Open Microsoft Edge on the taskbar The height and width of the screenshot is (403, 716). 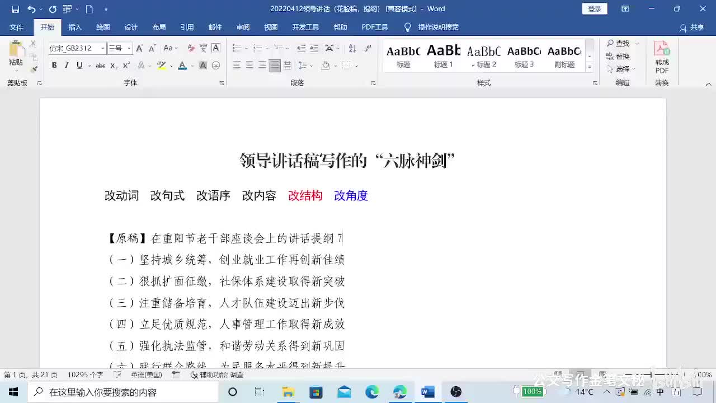(x=372, y=392)
